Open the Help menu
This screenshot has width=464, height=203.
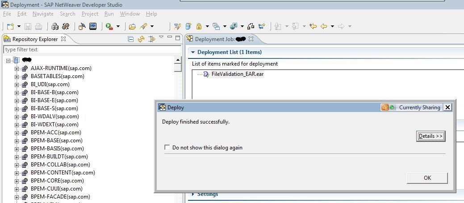point(151,14)
